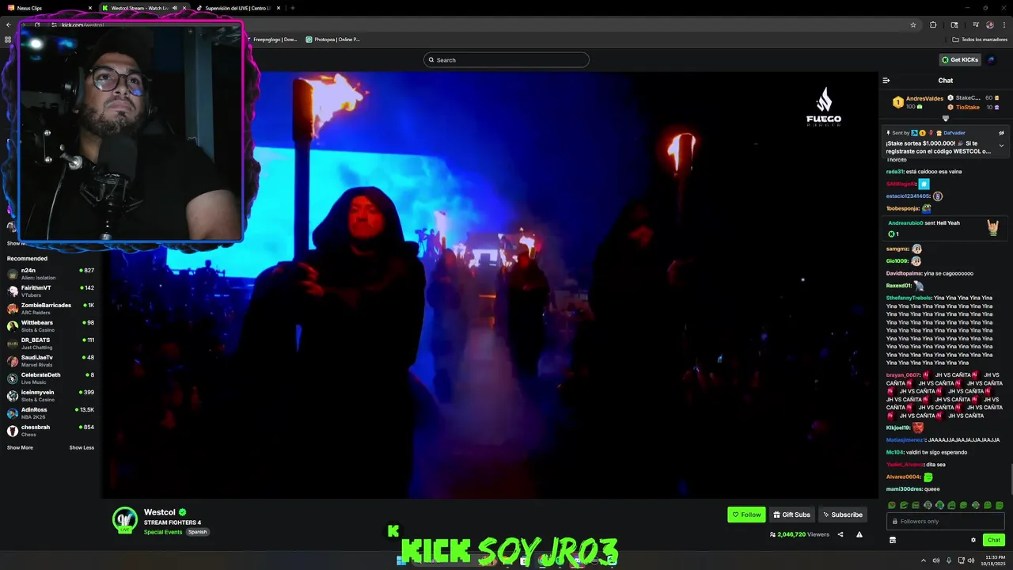Screen dimensions: 1013x570
Task: Click the Windows system tray volume icon
Action: pos(970,560)
